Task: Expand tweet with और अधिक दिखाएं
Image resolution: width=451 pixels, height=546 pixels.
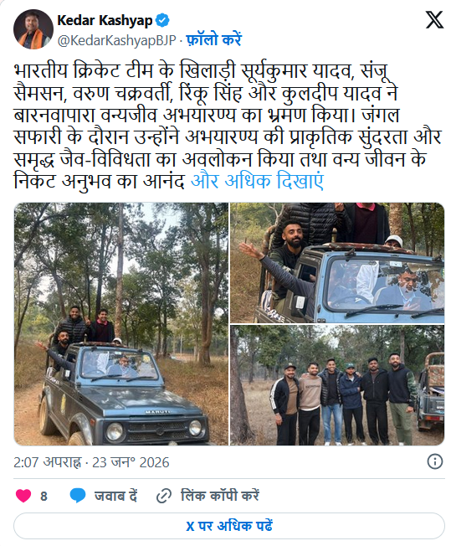Action: pos(257,182)
